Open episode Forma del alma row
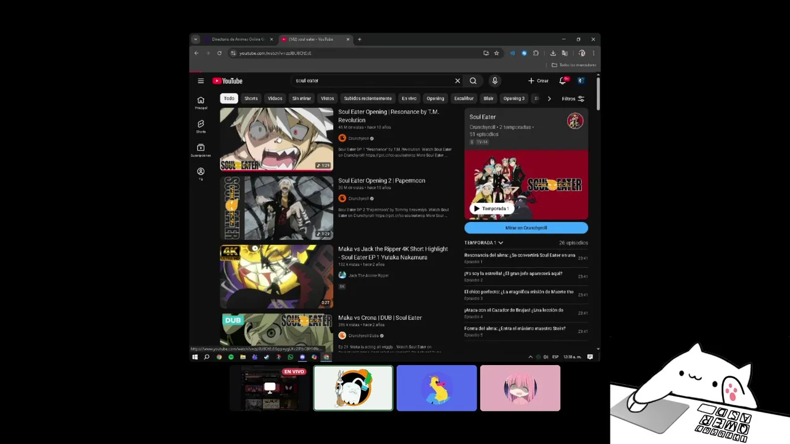 click(x=526, y=331)
